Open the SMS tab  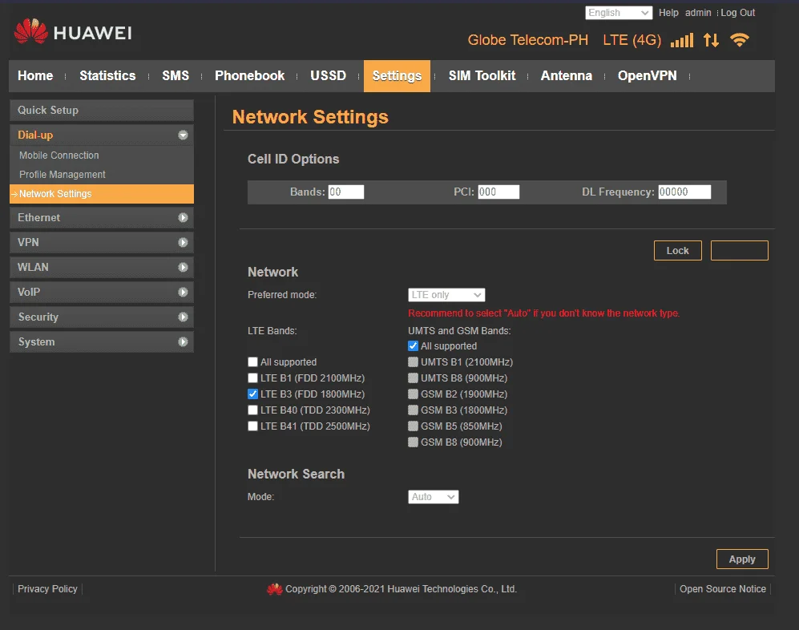pyautogui.click(x=176, y=76)
